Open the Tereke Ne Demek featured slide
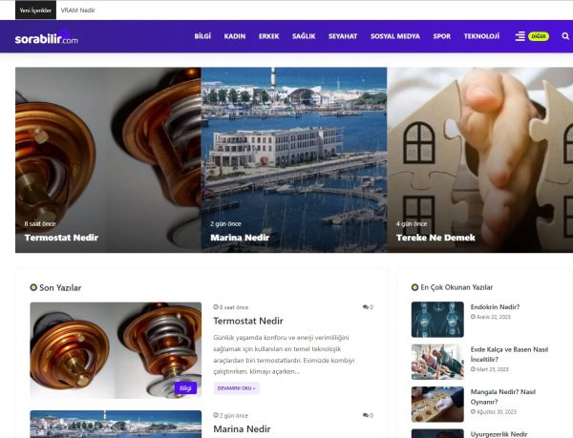 pos(435,238)
